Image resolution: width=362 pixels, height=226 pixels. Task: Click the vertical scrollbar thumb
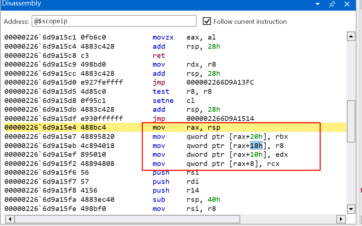pyautogui.click(x=351, y=121)
